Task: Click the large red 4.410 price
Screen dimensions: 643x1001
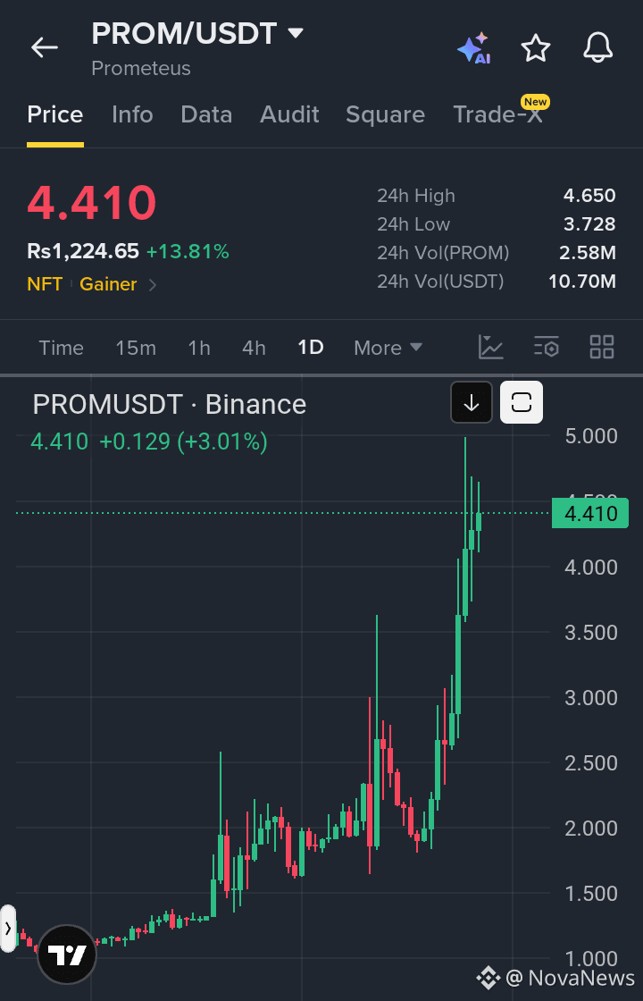Action: pos(91,202)
